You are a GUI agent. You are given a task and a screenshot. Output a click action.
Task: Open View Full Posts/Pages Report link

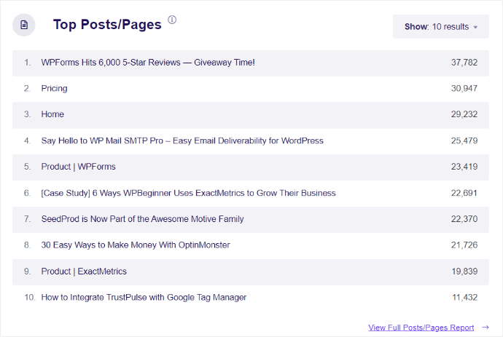pos(421,328)
